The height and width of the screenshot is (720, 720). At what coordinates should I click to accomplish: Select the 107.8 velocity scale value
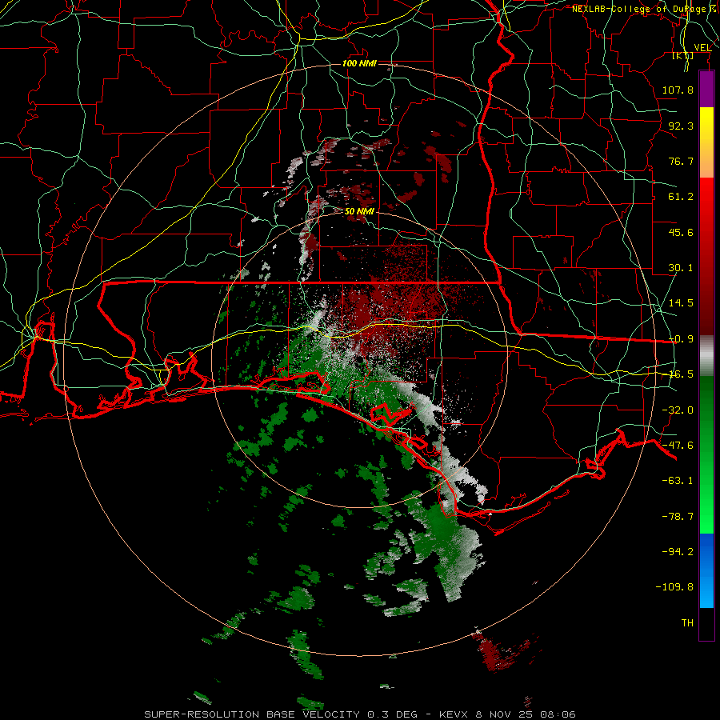tap(678, 90)
